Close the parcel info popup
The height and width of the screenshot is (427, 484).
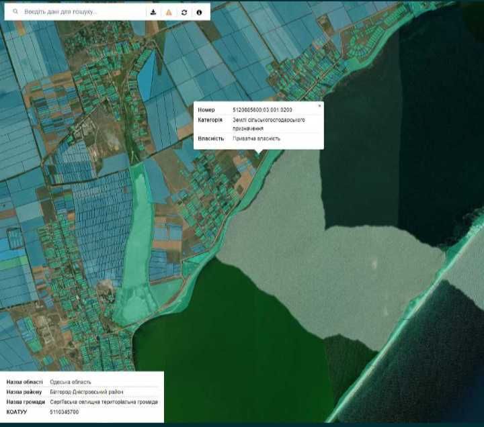pos(319,106)
